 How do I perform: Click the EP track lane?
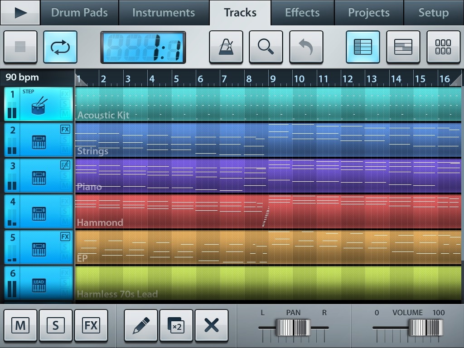[268, 247]
